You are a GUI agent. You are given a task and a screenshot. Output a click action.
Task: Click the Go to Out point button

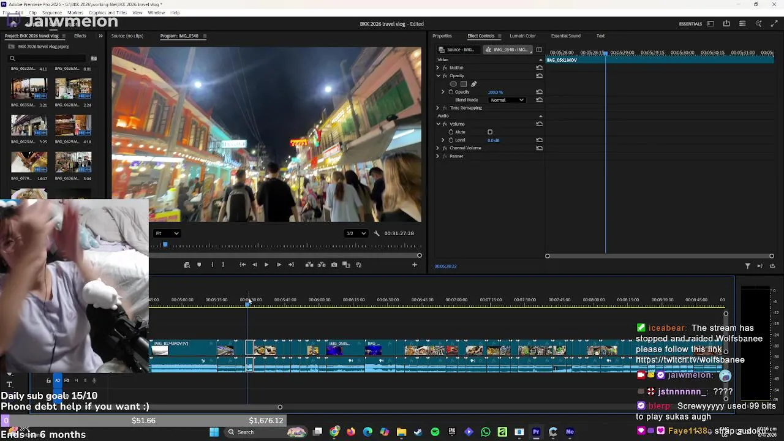tap(291, 265)
